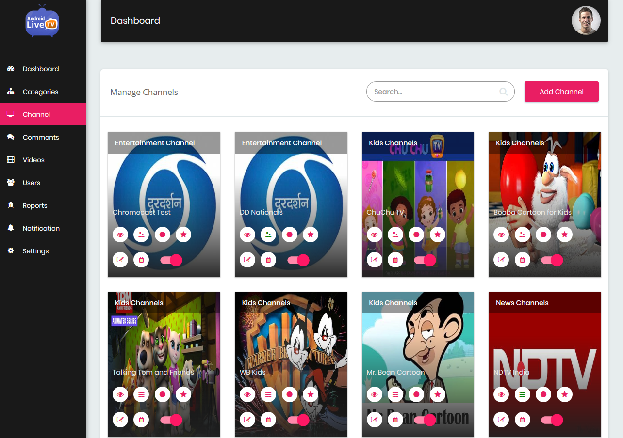Click the search magnifier icon
Image resolution: width=623 pixels, height=438 pixels.
[504, 92]
